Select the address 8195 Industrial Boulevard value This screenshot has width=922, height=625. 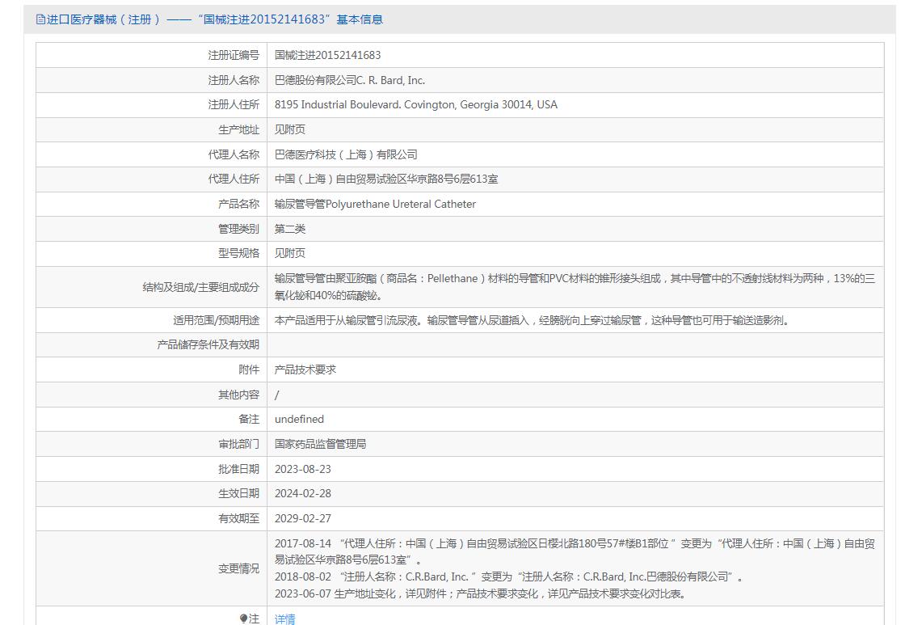tap(415, 105)
